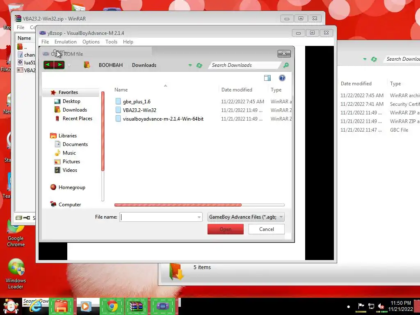Open the File menu in VisualBoyAdvance-M
Screen dimensions: 420x315
(x=45, y=42)
